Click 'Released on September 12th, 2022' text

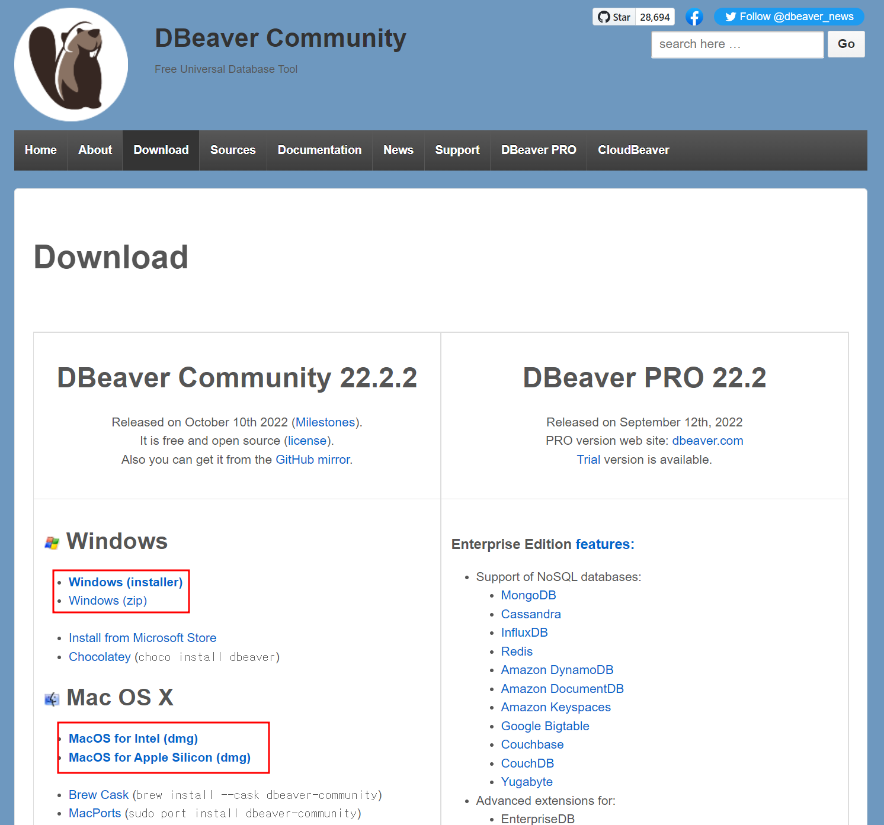coord(645,422)
